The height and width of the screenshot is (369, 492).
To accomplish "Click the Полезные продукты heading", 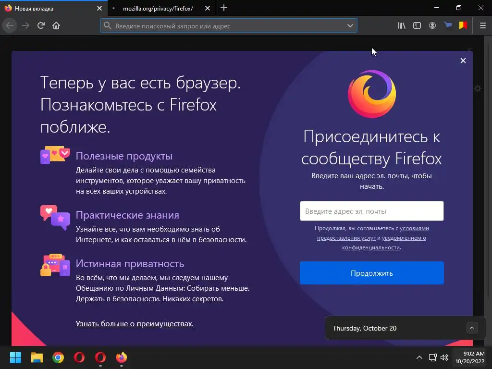I will (x=124, y=156).
